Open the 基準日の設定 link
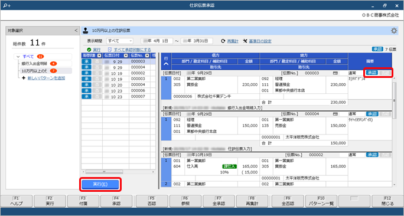The image size is (404, 216). (260, 41)
